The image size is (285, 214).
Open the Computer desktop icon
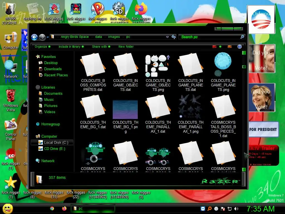tap(11, 41)
